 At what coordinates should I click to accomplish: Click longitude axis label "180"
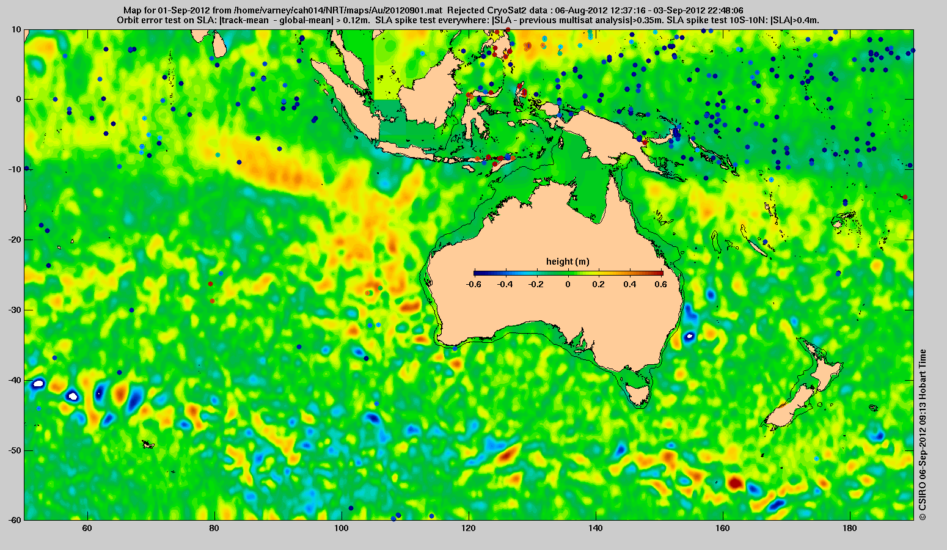click(850, 528)
